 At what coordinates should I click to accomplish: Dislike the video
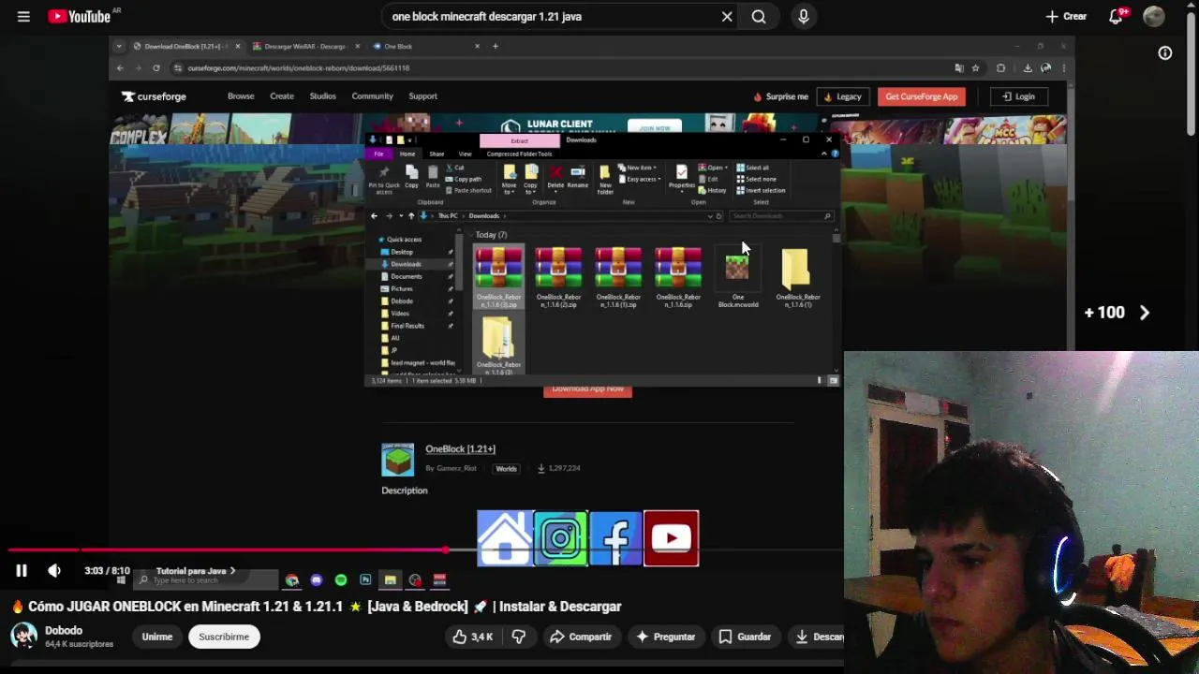[519, 637]
